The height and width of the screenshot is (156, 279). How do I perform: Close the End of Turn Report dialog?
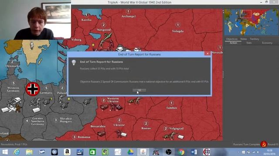pyautogui.click(x=208, y=54)
